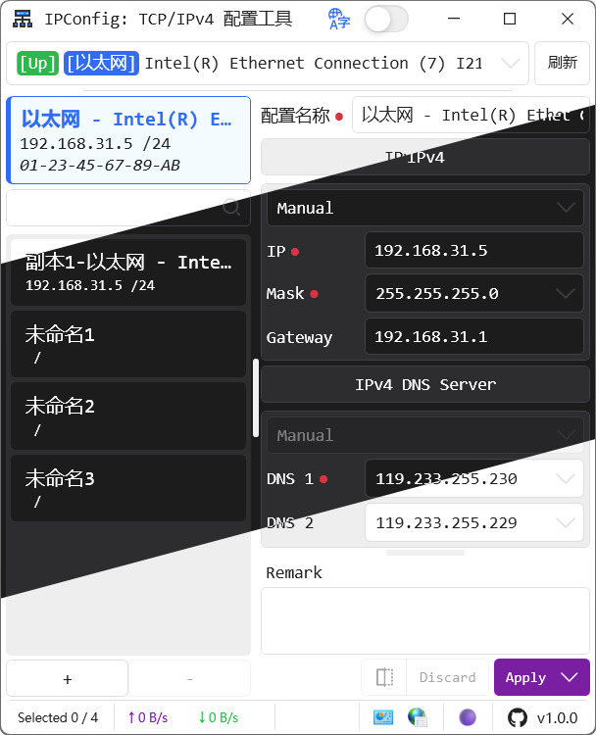Select the 未命名3 profile

click(128, 488)
